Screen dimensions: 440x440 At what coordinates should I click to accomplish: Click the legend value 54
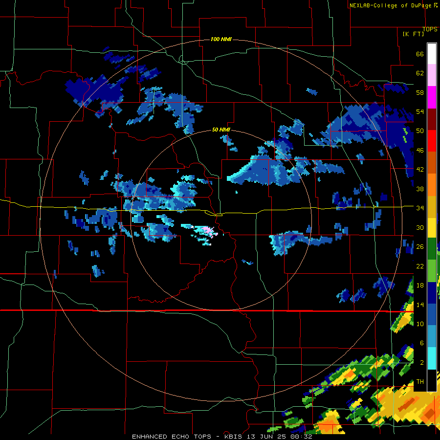coord(420,111)
